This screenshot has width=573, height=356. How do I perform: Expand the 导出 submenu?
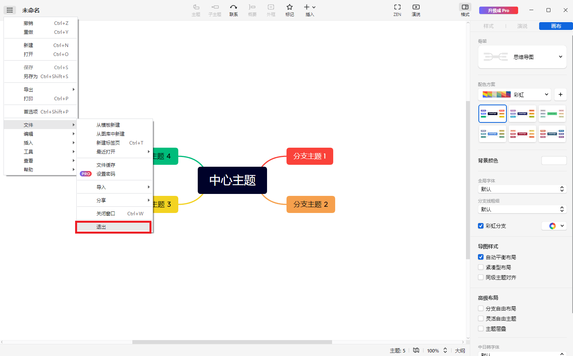(40, 89)
